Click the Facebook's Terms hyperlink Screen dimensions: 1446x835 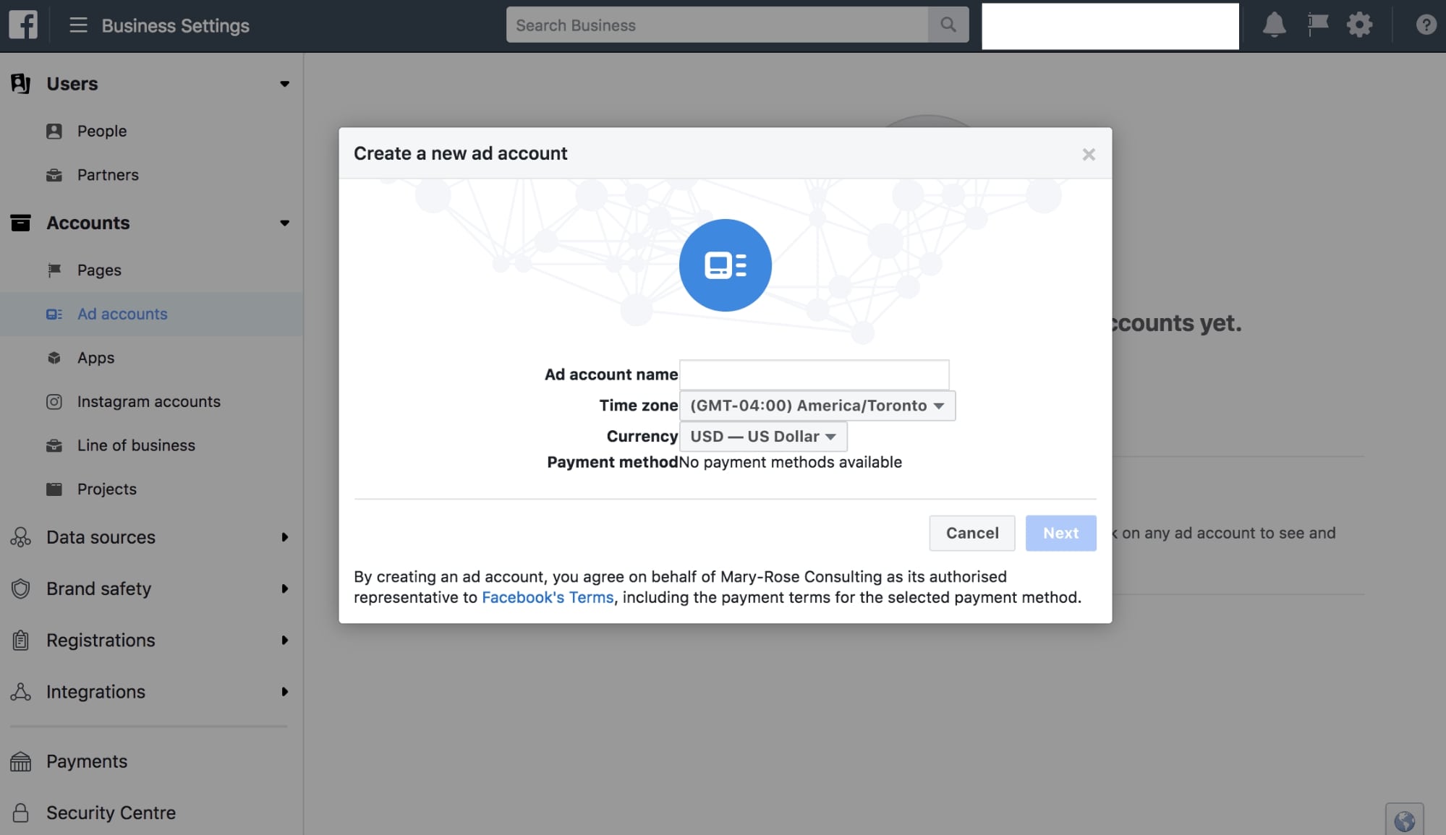tap(547, 596)
